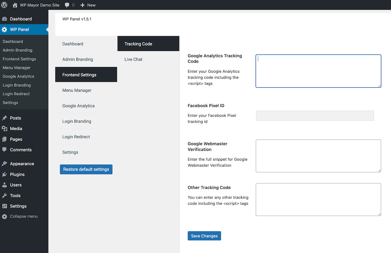
Task: Click the WP Panel gear icon
Action: 4,30
